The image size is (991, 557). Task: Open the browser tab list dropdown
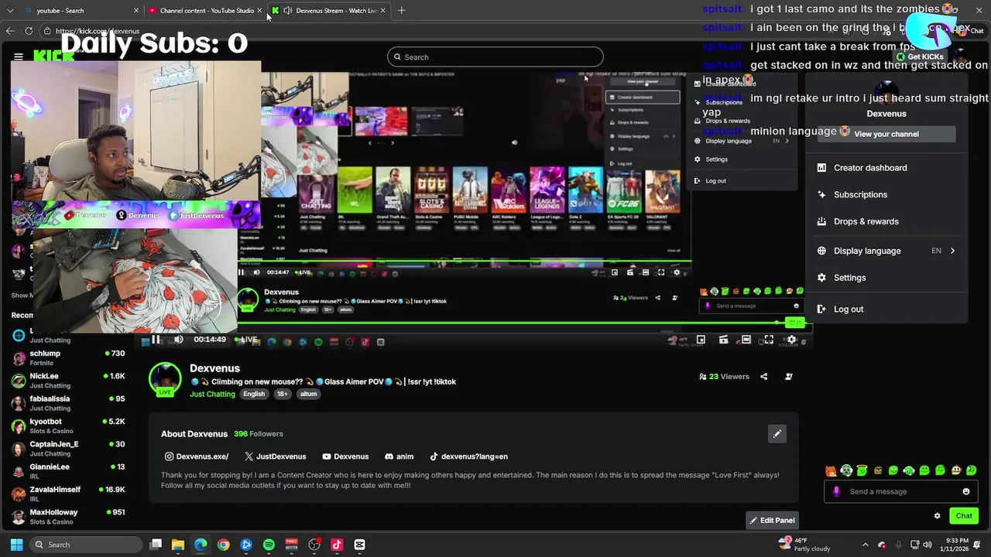(10, 10)
